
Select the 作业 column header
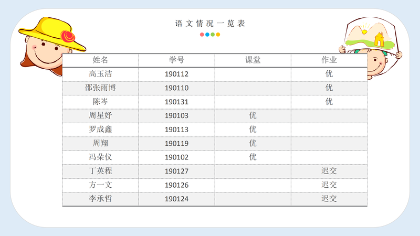tap(329, 60)
